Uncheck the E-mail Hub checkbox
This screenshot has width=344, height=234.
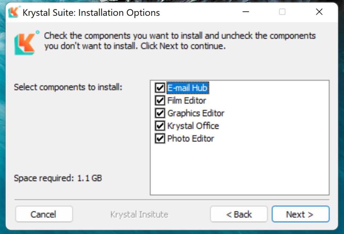(x=159, y=88)
